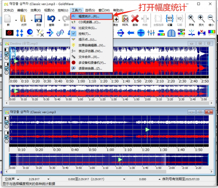Select 文件合并...(X) menu item
The width and height of the screenshot is (218, 188).
tap(92, 57)
